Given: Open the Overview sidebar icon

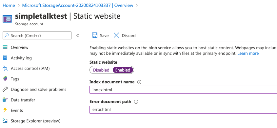Looking at the screenshot, I should (5, 47).
